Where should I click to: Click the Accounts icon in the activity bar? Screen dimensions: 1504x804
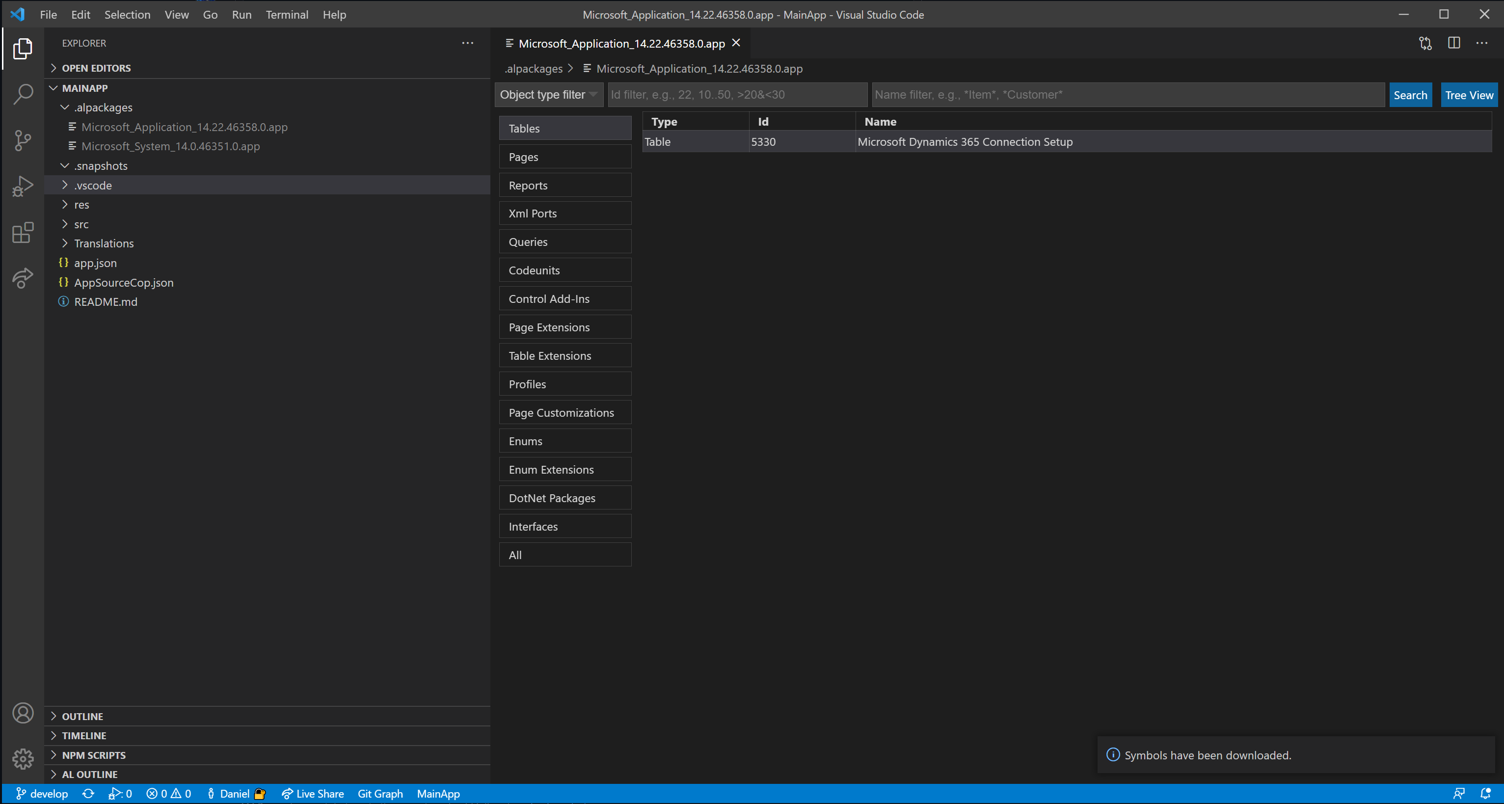(x=23, y=712)
